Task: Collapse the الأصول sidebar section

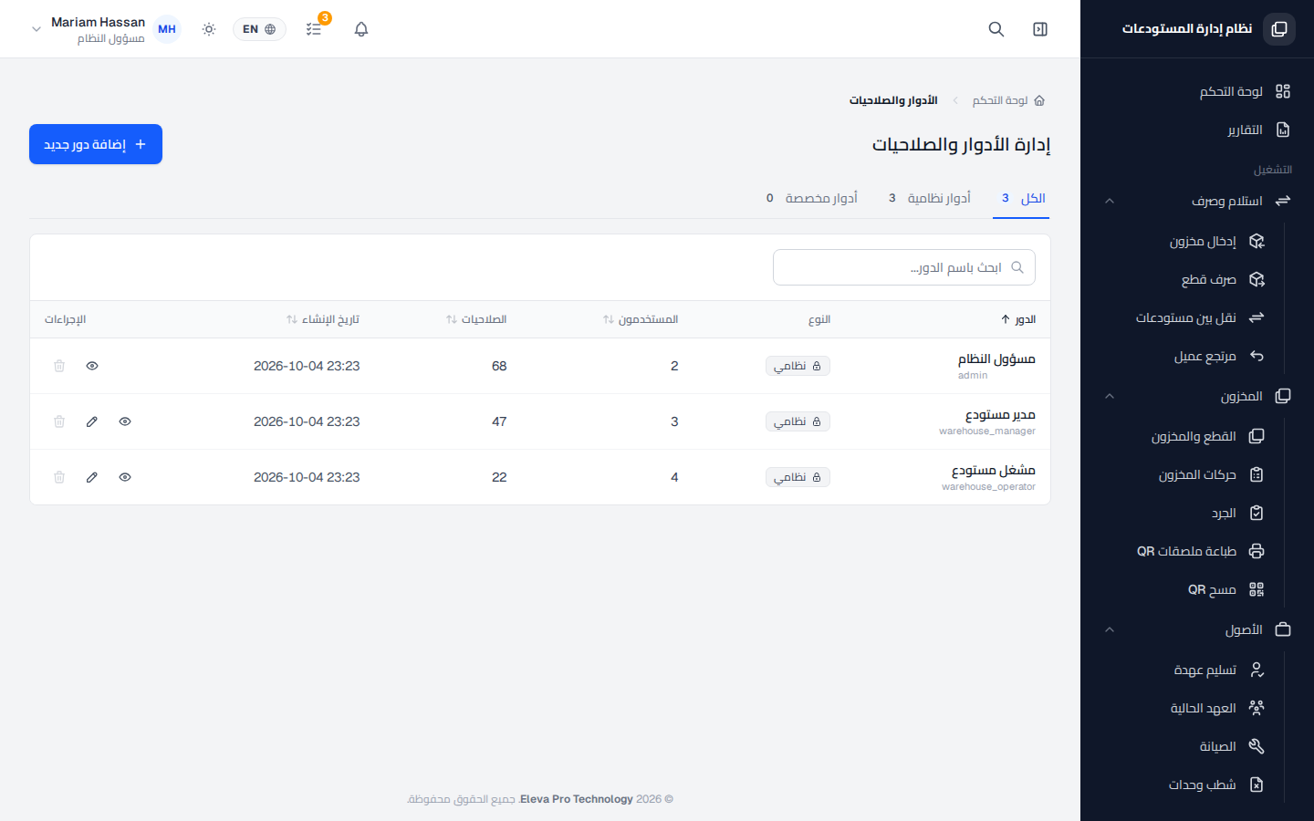Action: point(1197,629)
